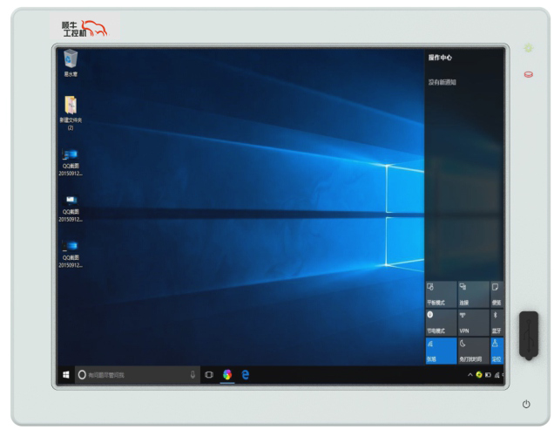Toggle the highlighted network tile

click(x=442, y=351)
